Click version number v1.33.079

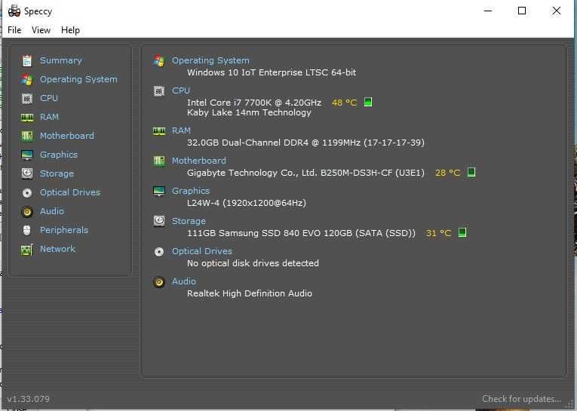(x=29, y=399)
